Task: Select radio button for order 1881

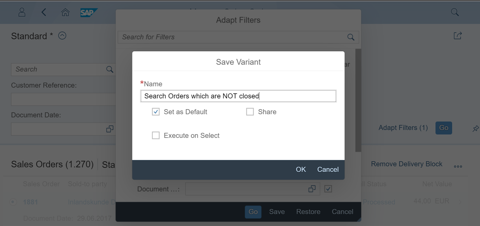Action: [x=13, y=202]
